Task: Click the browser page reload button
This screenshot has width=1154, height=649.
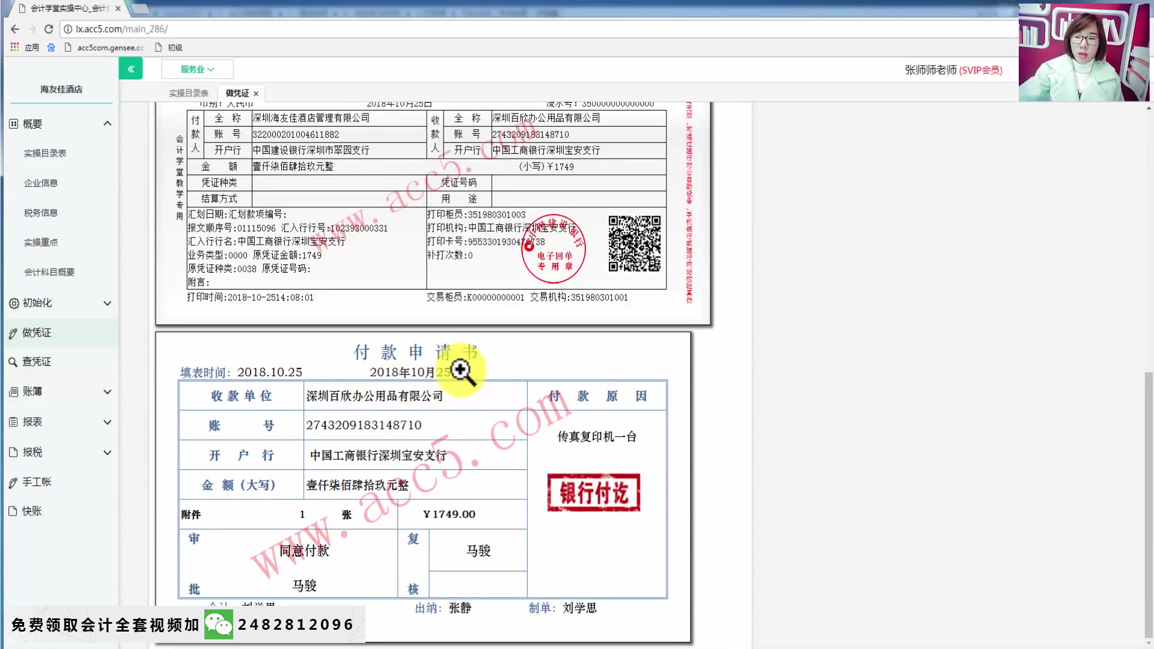Action: pos(49,28)
